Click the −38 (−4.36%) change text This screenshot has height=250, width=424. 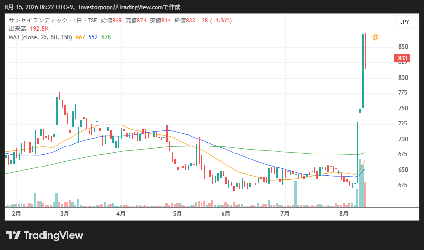[x=215, y=21]
